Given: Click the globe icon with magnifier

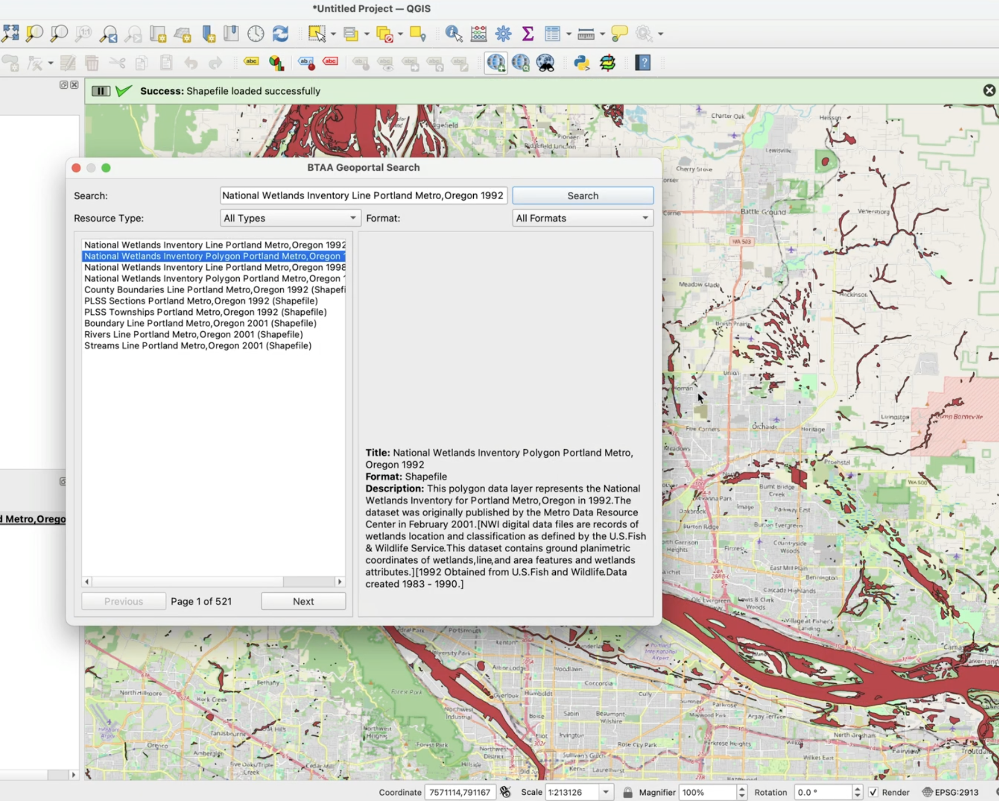Looking at the screenshot, I should click(x=520, y=62).
